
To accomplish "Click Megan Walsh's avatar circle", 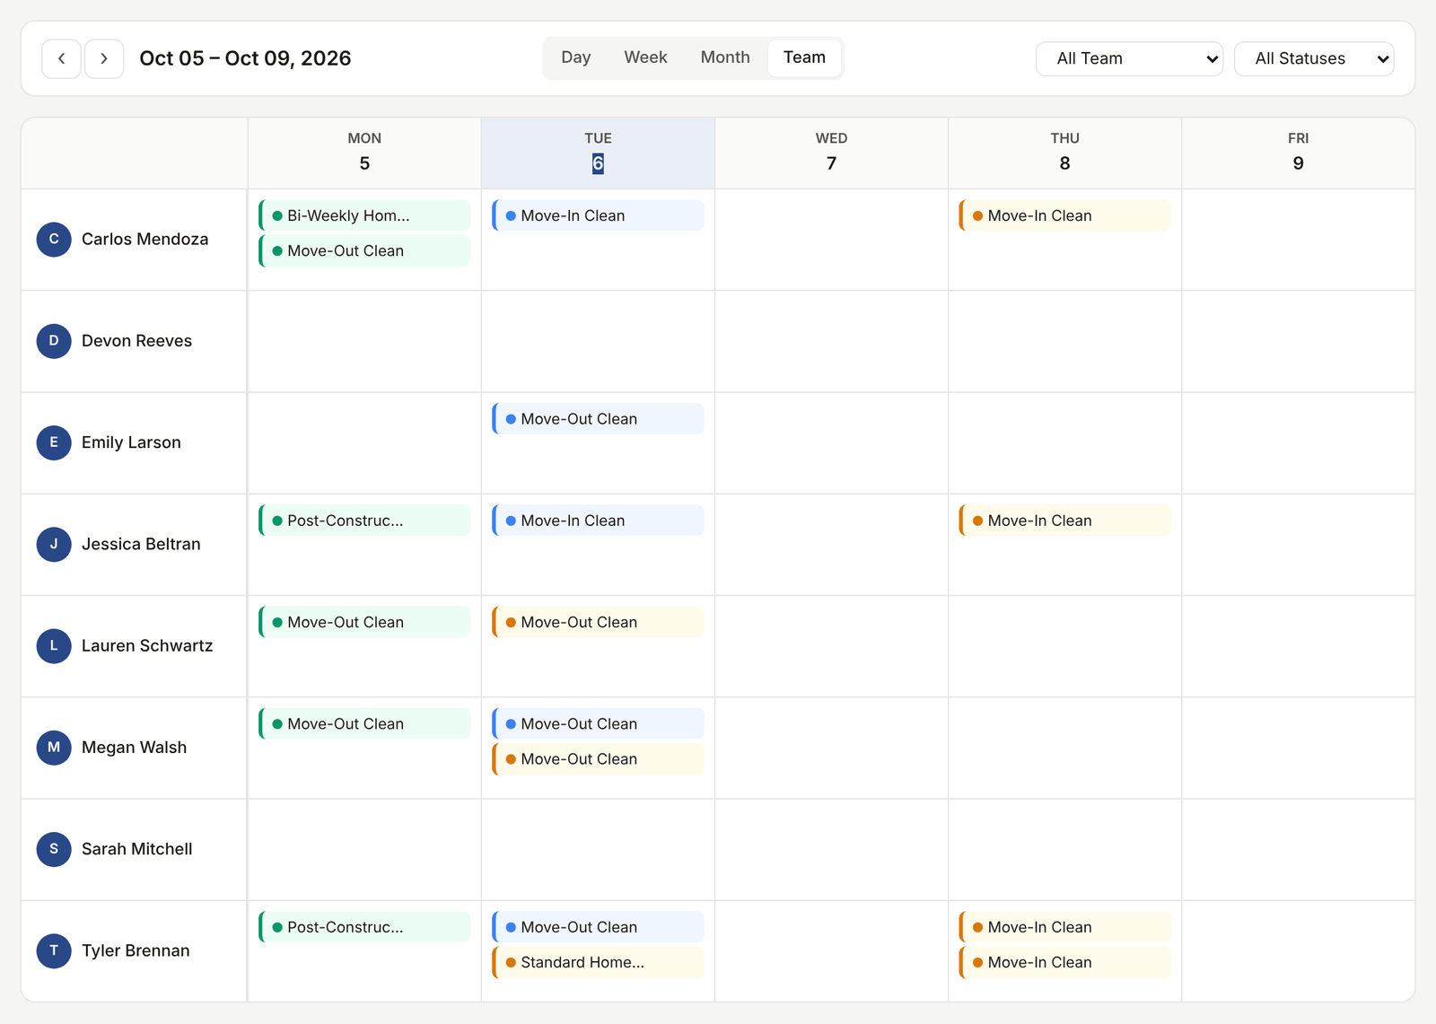I will tap(54, 748).
